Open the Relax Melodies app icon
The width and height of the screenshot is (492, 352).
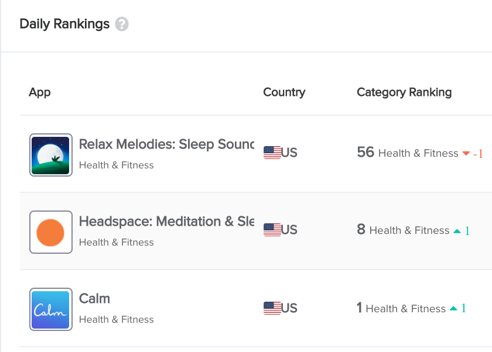51,155
